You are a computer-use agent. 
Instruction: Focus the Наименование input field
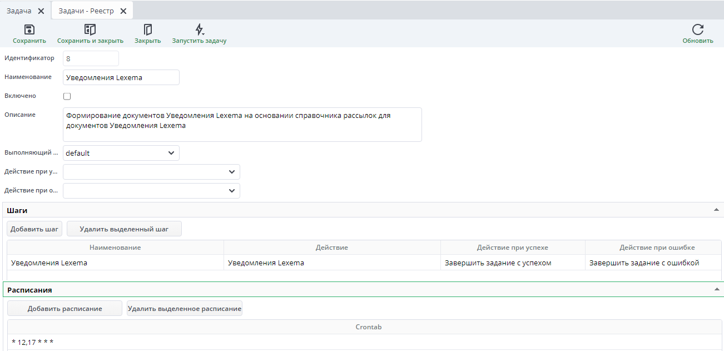pyautogui.click(x=121, y=77)
